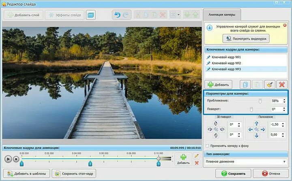
Task: Select timeline keyframe marker 2
Action: click(x=90, y=164)
